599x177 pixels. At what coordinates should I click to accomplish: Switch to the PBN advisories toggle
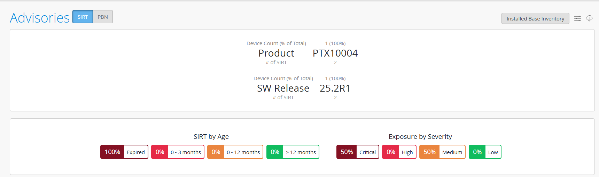click(x=103, y=17)
